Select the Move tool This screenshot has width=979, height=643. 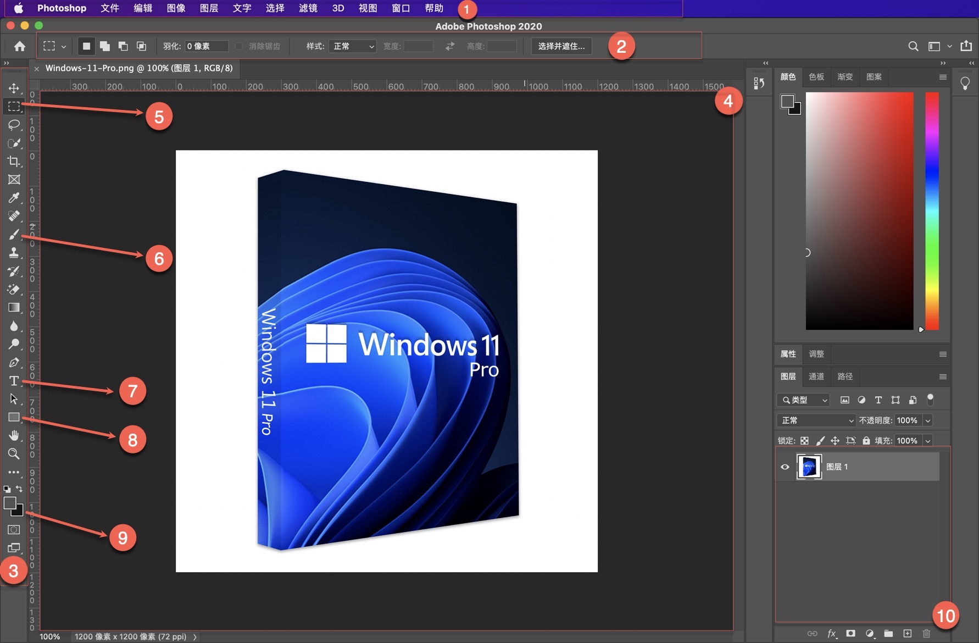(x=14, y=88)
